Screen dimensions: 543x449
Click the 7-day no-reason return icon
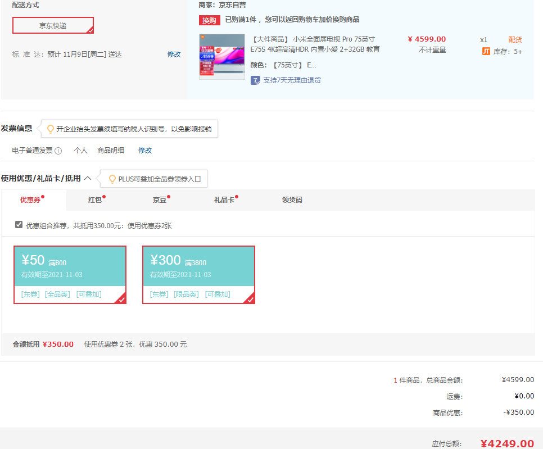pyautogui.click(x=255, y=80)
